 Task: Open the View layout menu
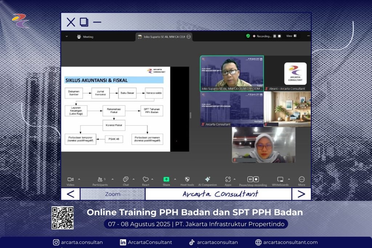(291, 36)
